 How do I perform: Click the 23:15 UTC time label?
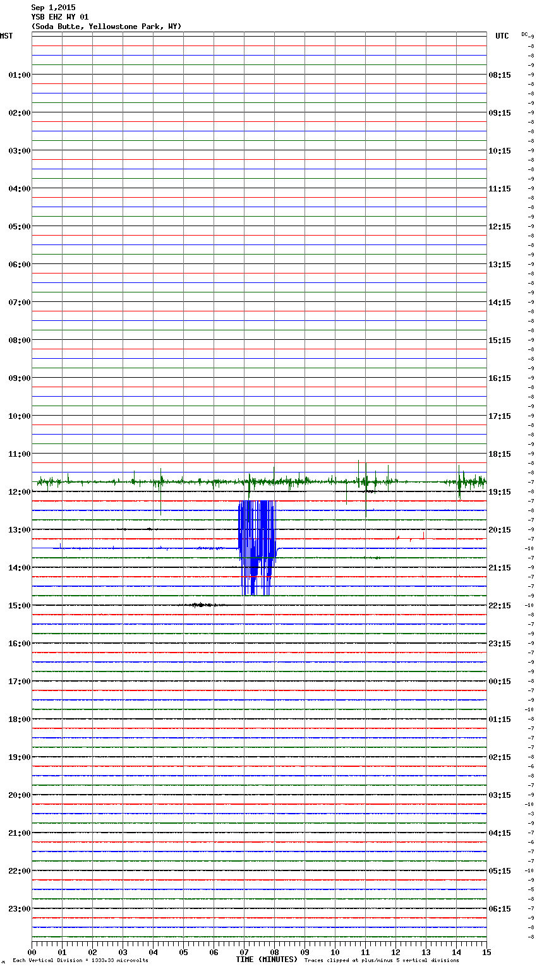(500, 644)
